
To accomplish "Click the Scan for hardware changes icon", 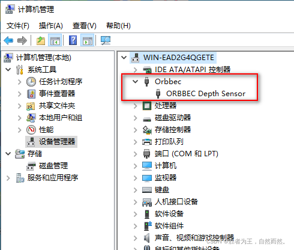I will (x=106, y=41).
